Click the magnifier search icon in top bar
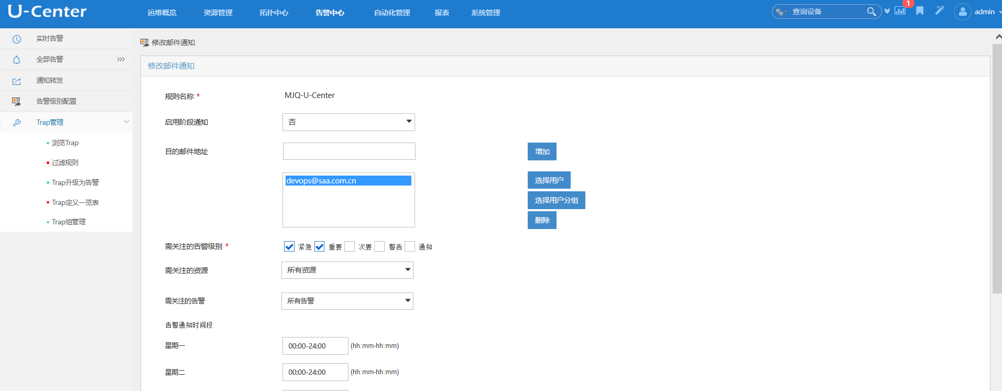The width and height of the screenshot is (1002, 391). click(871, 12)
